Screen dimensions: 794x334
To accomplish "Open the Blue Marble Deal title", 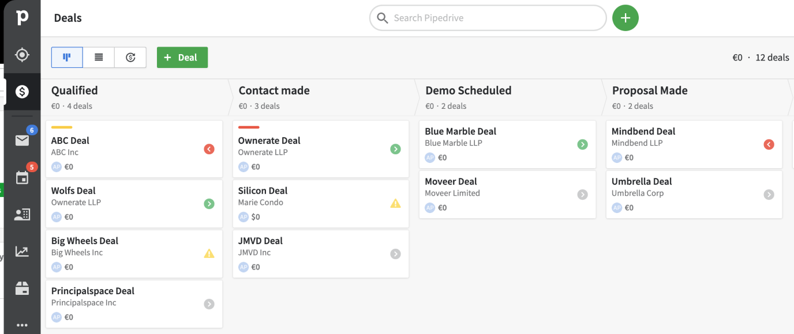I will [460, 131].
